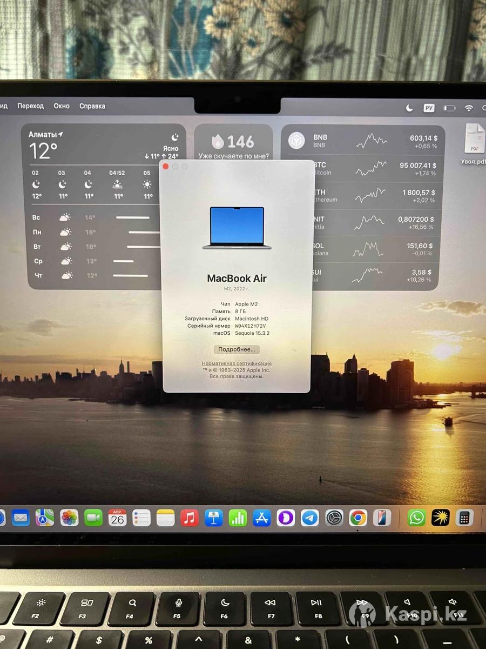This screenshot has height=649, width=486.
Task: Click the streak widget showing 146
Action: (233, 142)
